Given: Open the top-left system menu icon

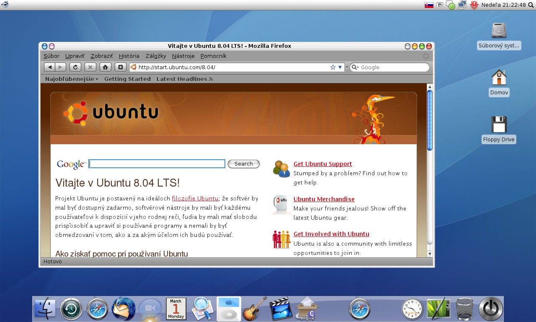Looking at the screenshot, I should [x=5, y=5].
